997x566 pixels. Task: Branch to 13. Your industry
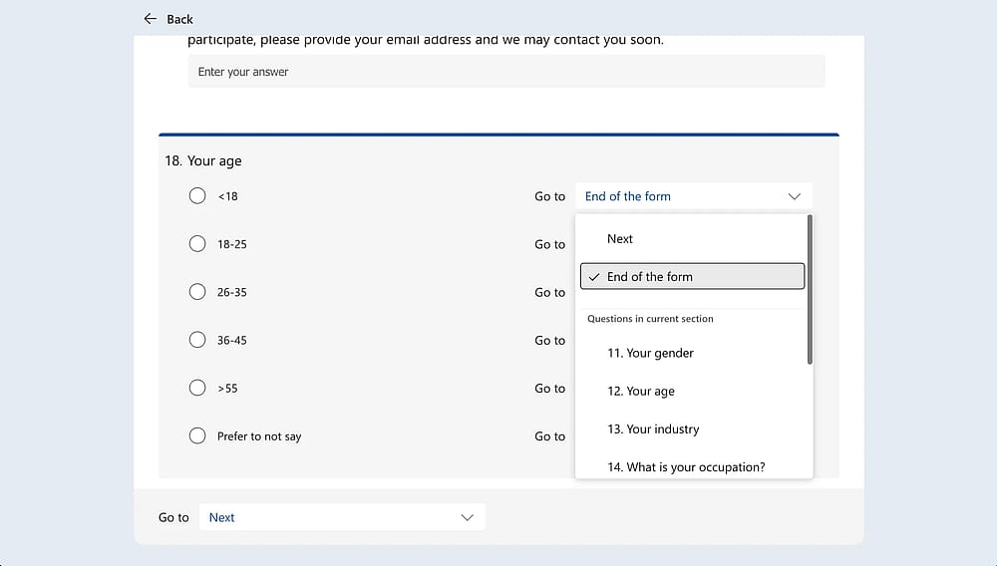(693, 428)
